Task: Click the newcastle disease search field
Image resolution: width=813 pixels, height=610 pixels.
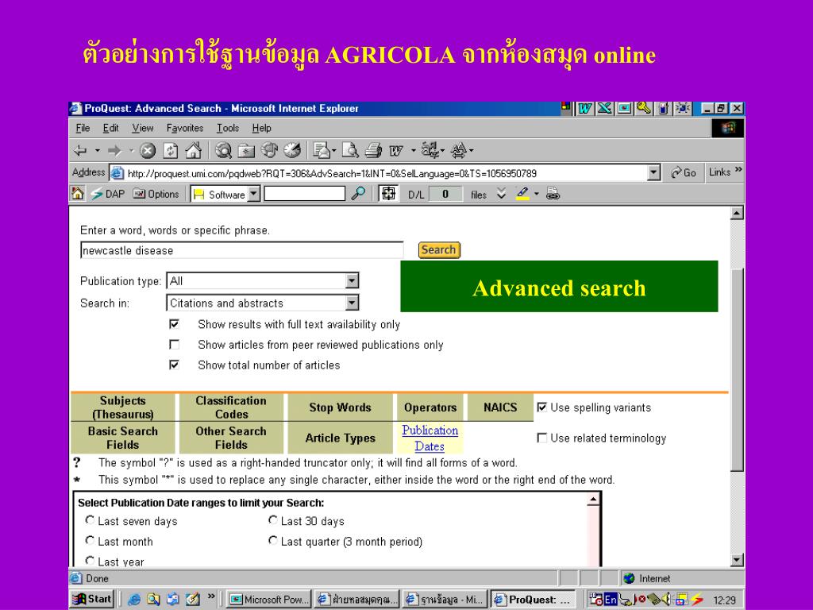Action: pos(241,250)
